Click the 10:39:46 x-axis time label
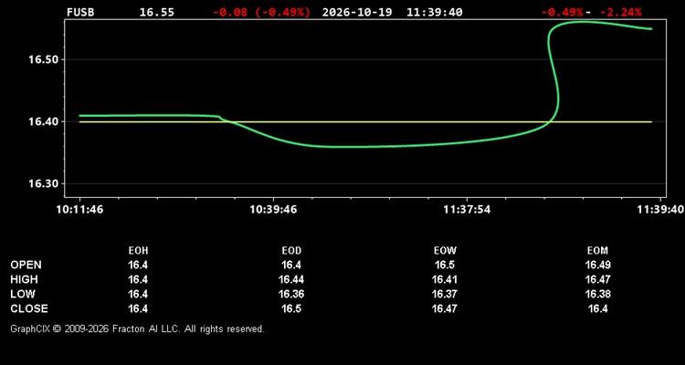Screen dimensions: 685x365 point(273,210)
